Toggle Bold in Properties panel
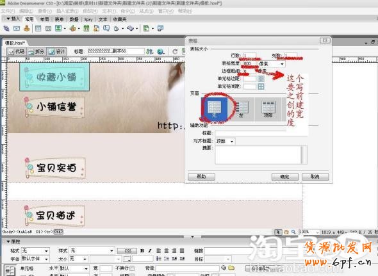Image resolution: width=378 pixels, height=276 pixels. [x=142, y=251]
